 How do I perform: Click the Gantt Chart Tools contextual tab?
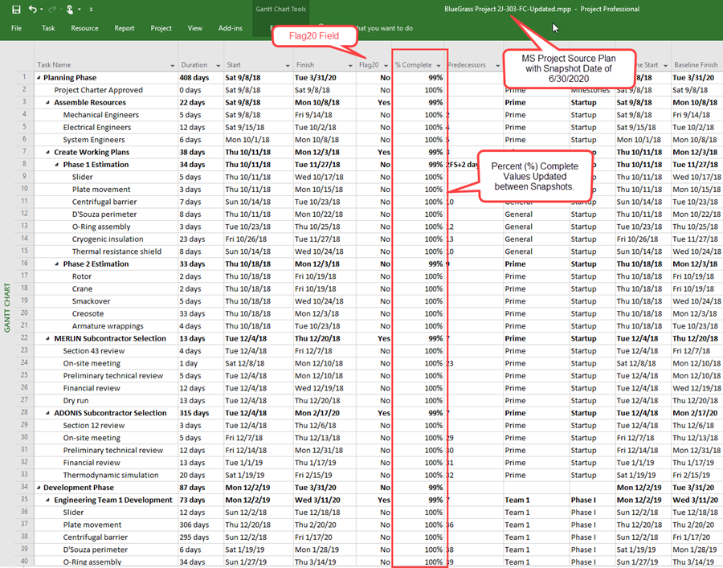pos(280,9)
